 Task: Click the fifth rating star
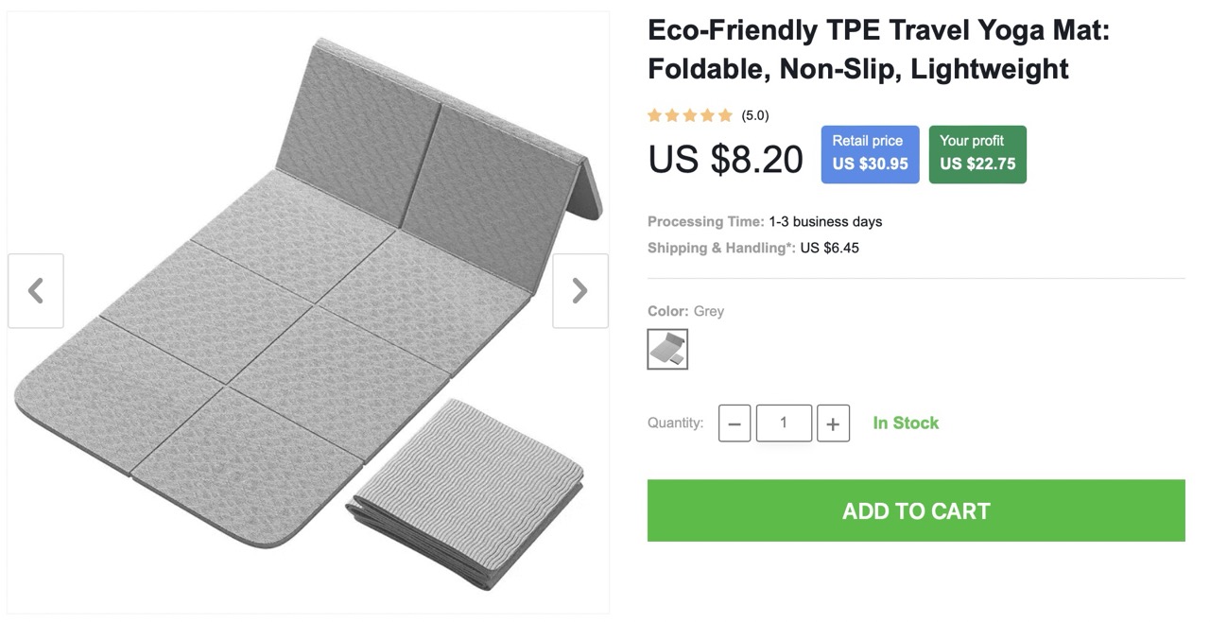[725, 115]
